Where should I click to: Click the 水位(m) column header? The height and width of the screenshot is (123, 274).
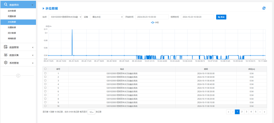point(252,69)
